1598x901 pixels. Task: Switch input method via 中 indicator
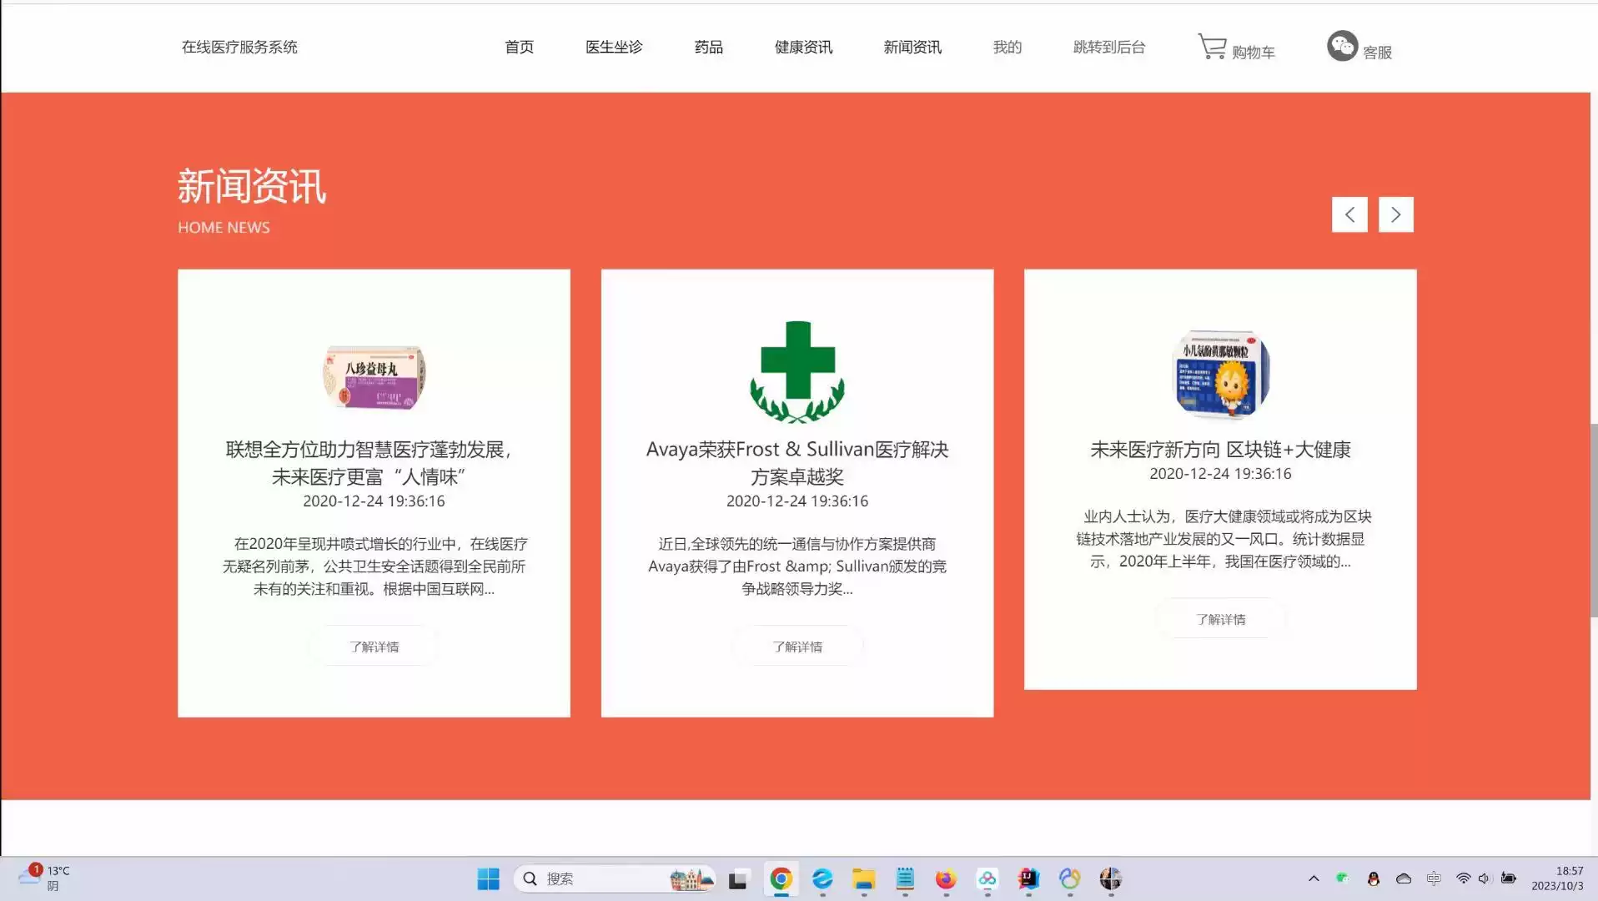[1434, 878]
